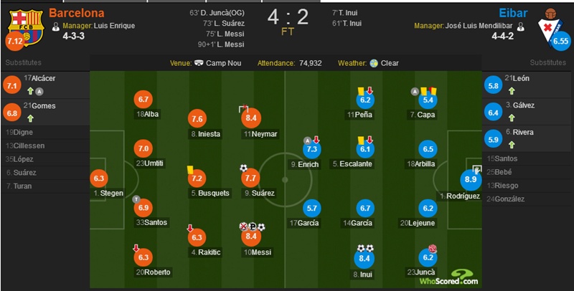
Task: Open Inui's 8.4 rating bubble
Action: tap(364, 259)
